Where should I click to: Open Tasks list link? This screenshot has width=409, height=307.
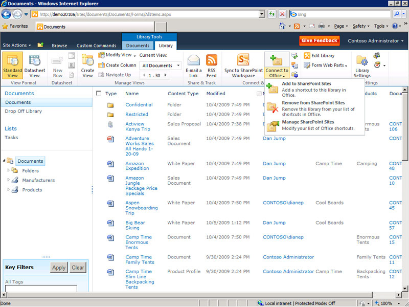click(11, 137)
